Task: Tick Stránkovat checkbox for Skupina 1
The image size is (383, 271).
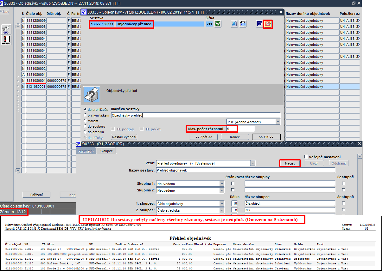Action: [x=233, y=184]
